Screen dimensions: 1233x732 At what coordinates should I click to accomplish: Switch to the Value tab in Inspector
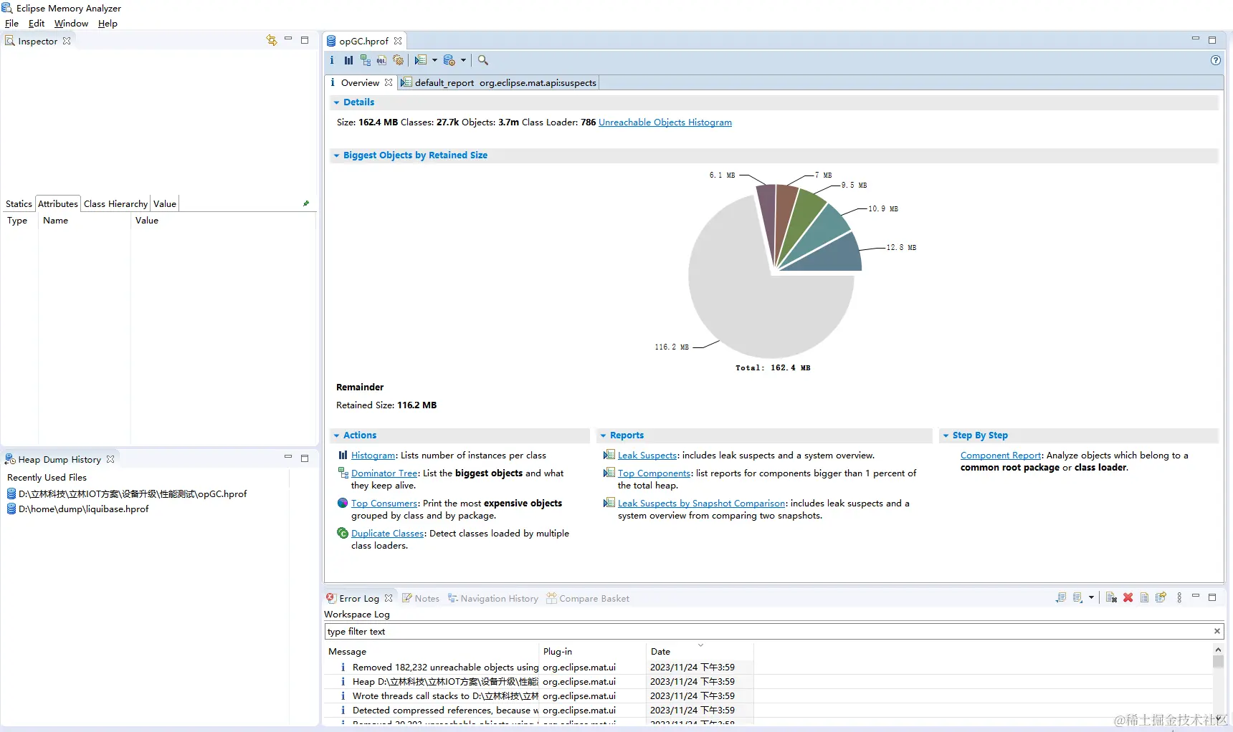coord(164,203)
